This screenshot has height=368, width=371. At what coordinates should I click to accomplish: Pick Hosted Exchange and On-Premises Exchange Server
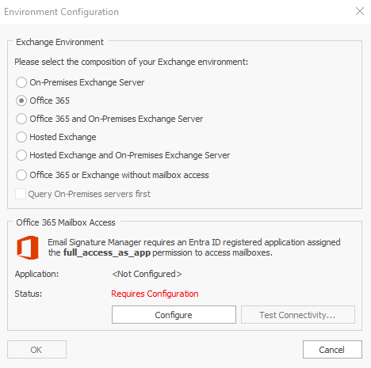coord(21,155)
